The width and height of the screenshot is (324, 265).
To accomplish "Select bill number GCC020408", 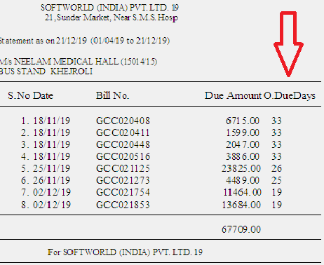I will click(123, 121).
